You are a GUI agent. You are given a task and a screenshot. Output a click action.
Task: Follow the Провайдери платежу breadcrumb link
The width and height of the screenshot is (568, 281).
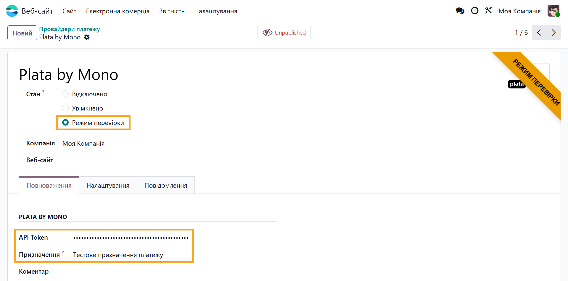click(70, 29)
